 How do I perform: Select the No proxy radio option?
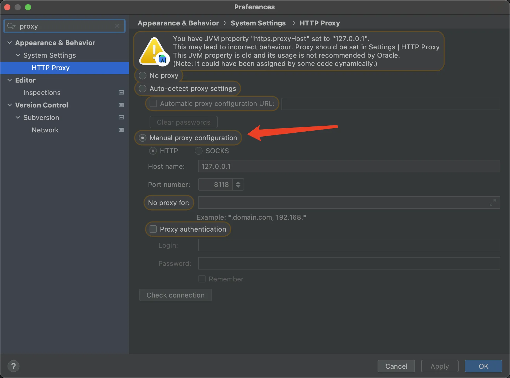(x=143, y=76)
